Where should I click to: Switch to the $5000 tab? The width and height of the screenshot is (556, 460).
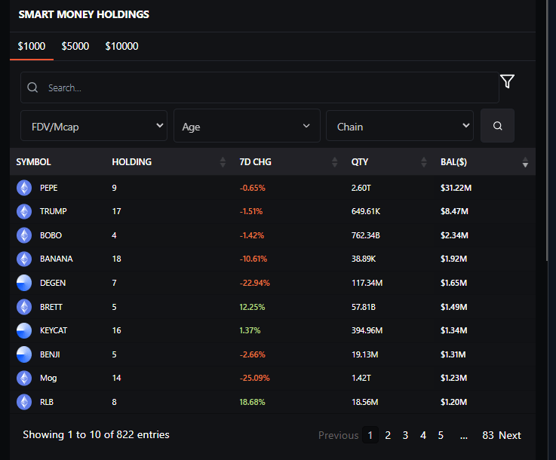[75, 46]
